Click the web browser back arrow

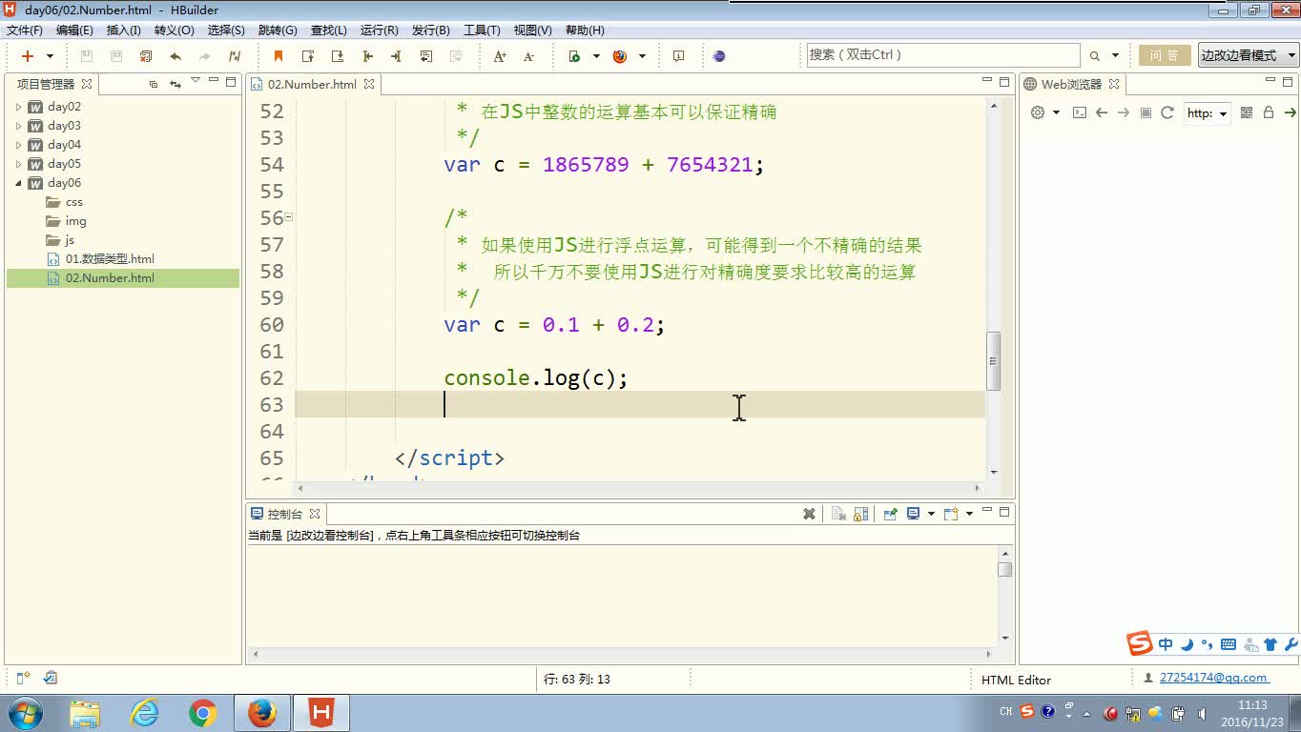[1102, 112]
